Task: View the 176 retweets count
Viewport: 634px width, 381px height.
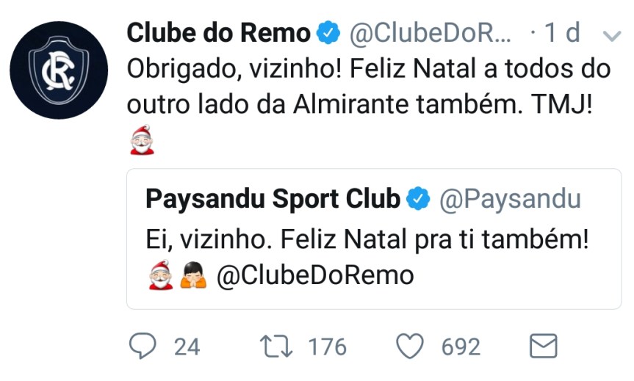Action: 327,346
